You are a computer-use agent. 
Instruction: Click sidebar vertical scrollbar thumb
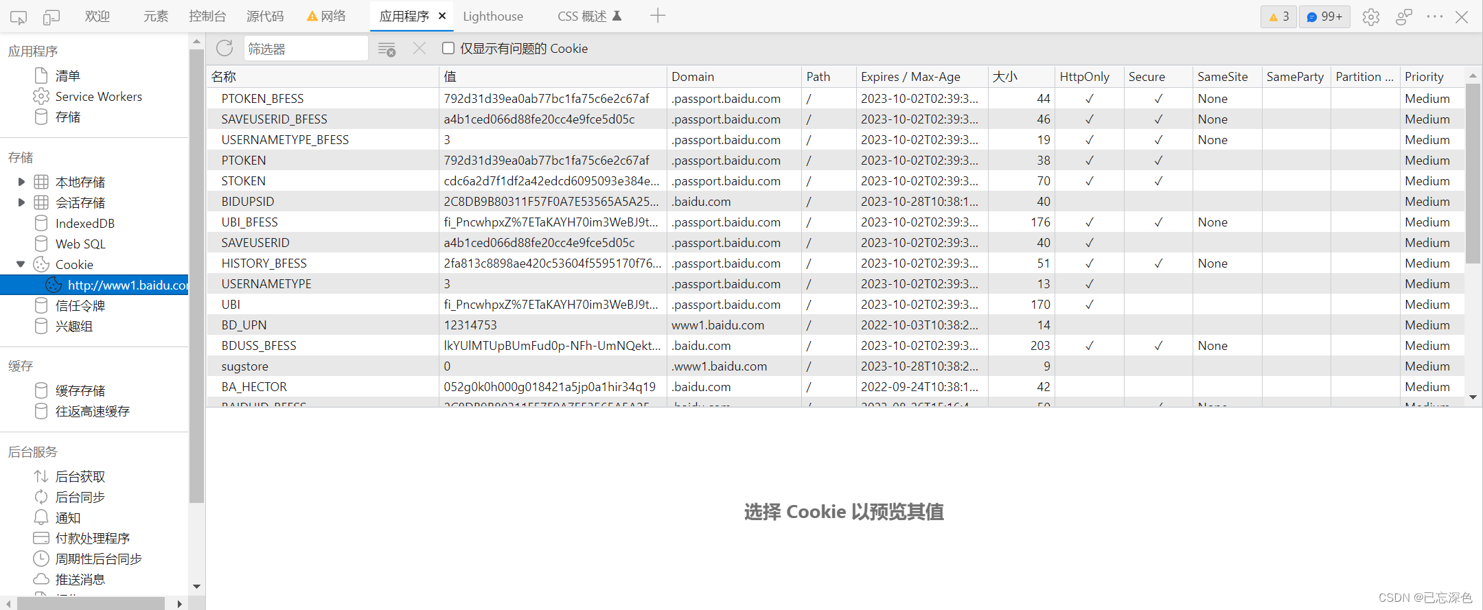point(196,276)
